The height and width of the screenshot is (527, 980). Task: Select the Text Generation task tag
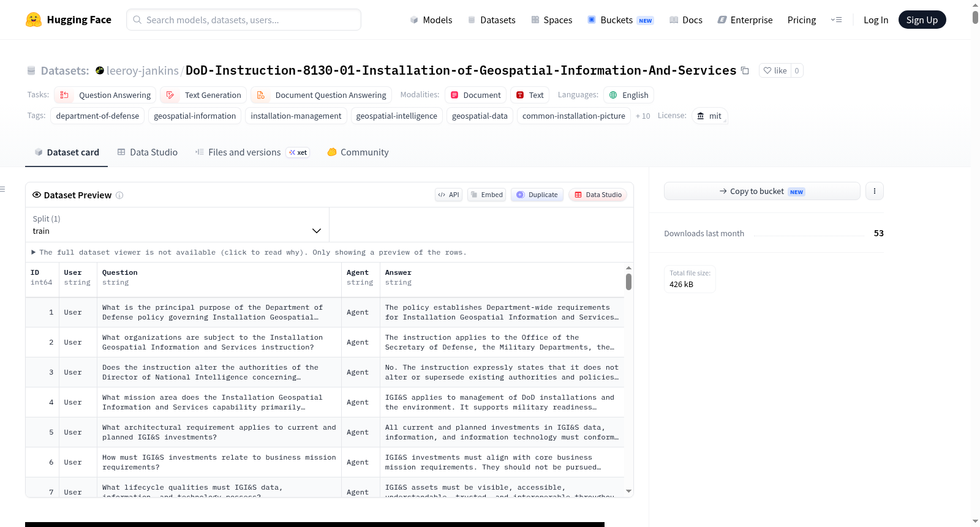(203, 95)
